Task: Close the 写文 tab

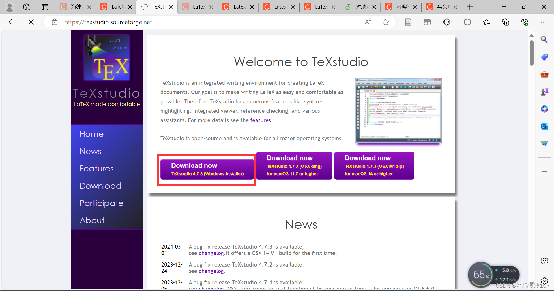Action: click(456, 7)
